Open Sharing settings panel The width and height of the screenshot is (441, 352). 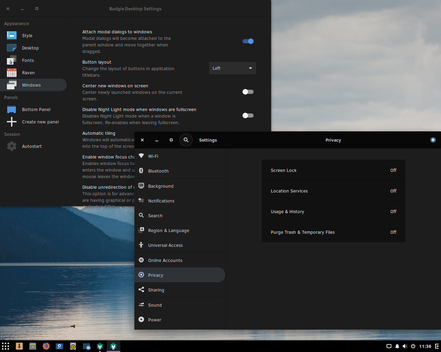180,290
